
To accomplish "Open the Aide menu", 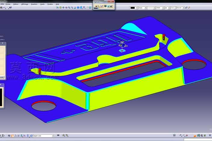I will point(57,4).
